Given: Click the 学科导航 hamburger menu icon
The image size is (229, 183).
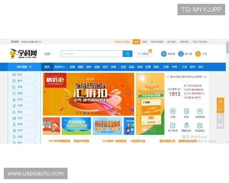Looking at the screenshot, I should (30, 67).
